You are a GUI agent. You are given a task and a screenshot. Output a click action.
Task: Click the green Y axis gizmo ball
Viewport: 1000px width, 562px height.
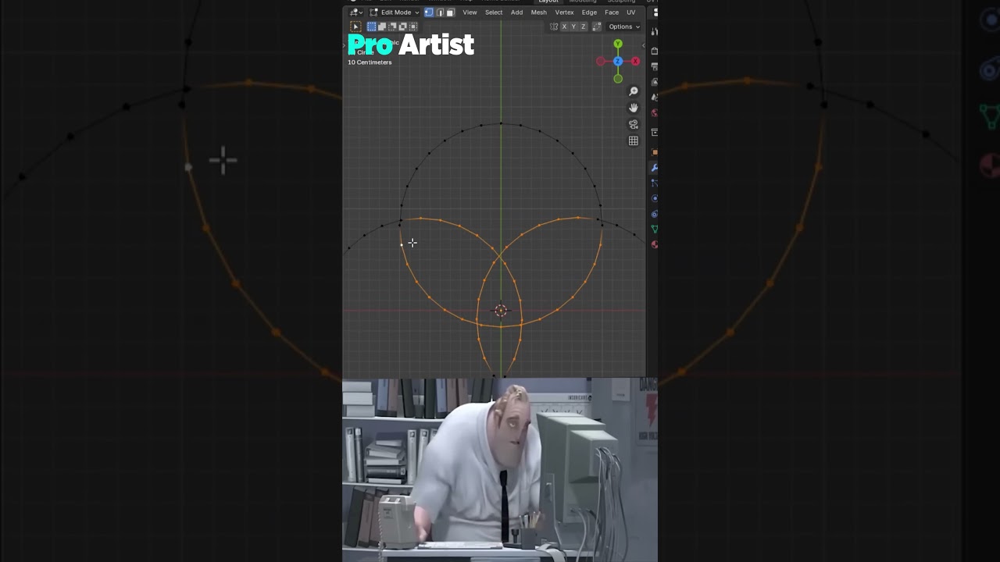[x=618, y=44]
